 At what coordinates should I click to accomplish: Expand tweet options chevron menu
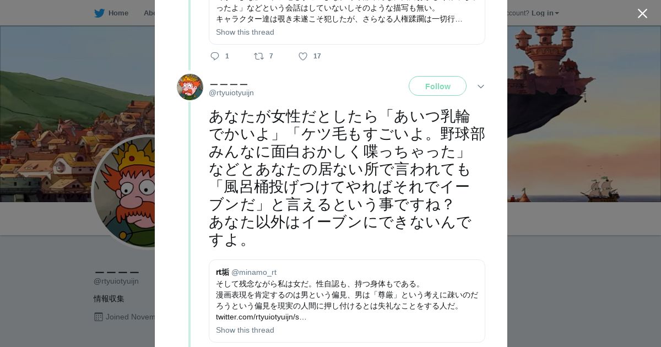[x=480, y=86]
